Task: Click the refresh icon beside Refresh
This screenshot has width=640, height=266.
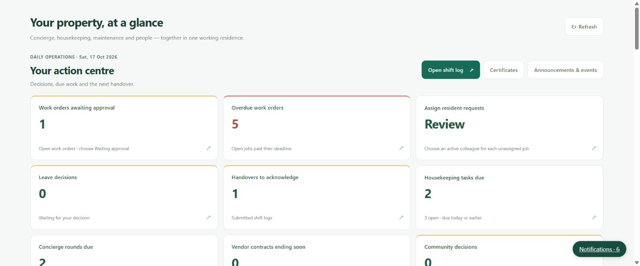Action: tap(574, 27)
